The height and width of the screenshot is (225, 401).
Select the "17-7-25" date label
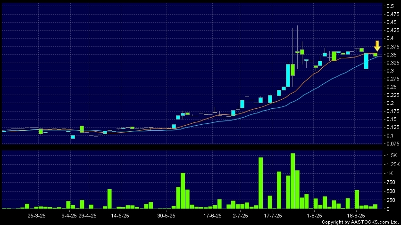[x=273, y=216]
